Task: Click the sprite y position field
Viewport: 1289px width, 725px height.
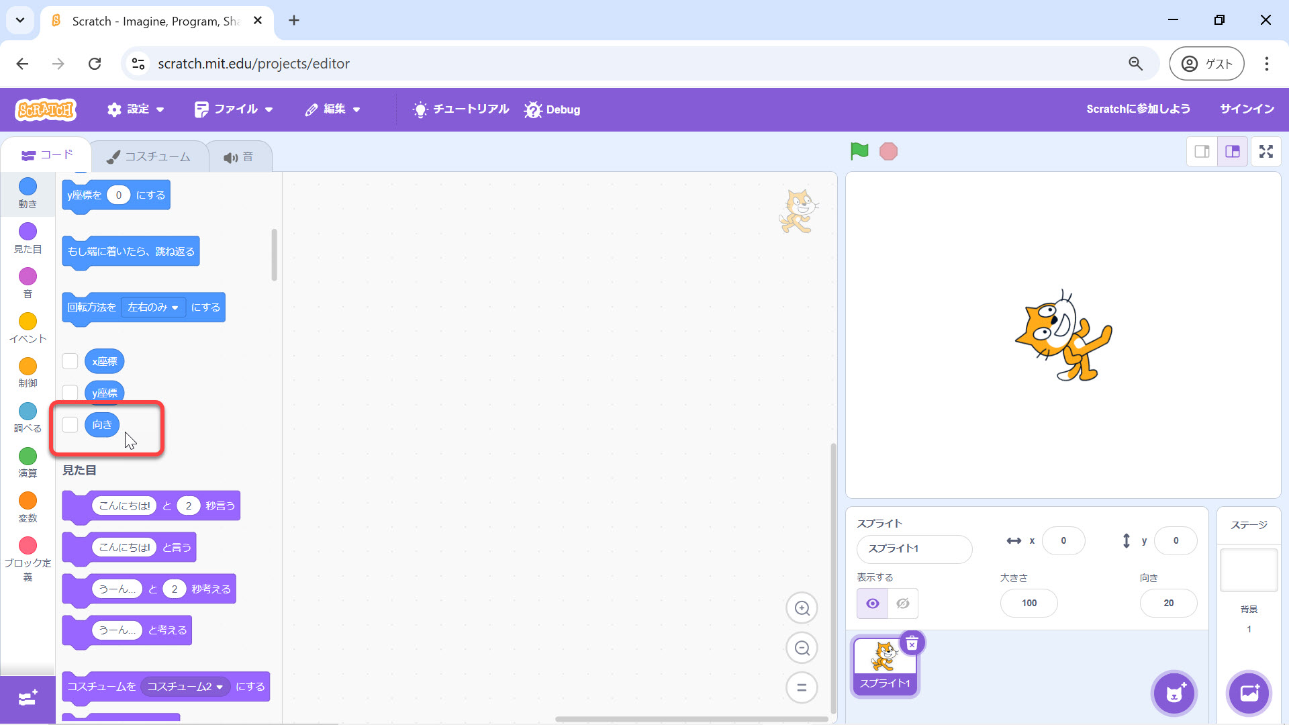Action: [1175, 541]
